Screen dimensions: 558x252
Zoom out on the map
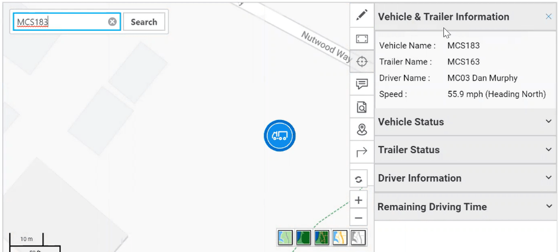tap(359, 218)
